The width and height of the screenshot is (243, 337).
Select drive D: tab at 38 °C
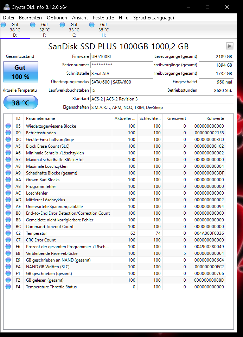(15, 30)
